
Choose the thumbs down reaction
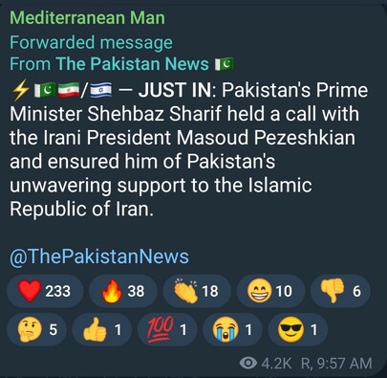pyautogui.click(x=340, y=291)
